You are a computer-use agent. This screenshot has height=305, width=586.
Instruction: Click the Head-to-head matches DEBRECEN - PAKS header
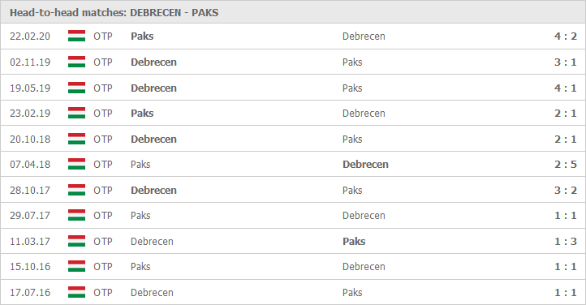[114, 13]
